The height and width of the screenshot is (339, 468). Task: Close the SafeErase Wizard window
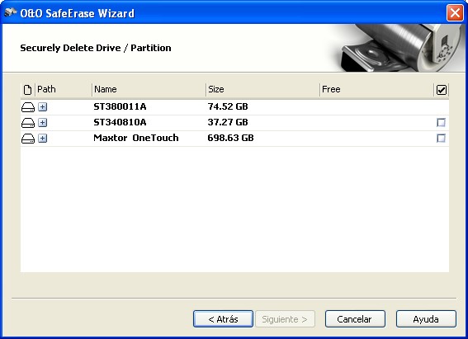(455, 13)
